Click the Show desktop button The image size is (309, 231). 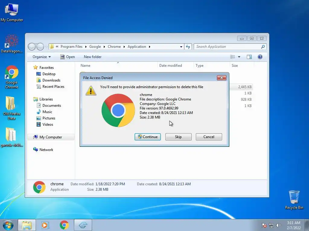[307, 225]
